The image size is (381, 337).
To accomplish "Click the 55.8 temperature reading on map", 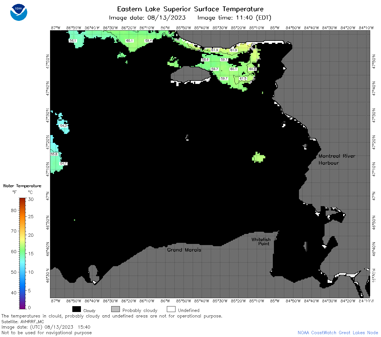I will pyautogui.click(x=54, y=154).
